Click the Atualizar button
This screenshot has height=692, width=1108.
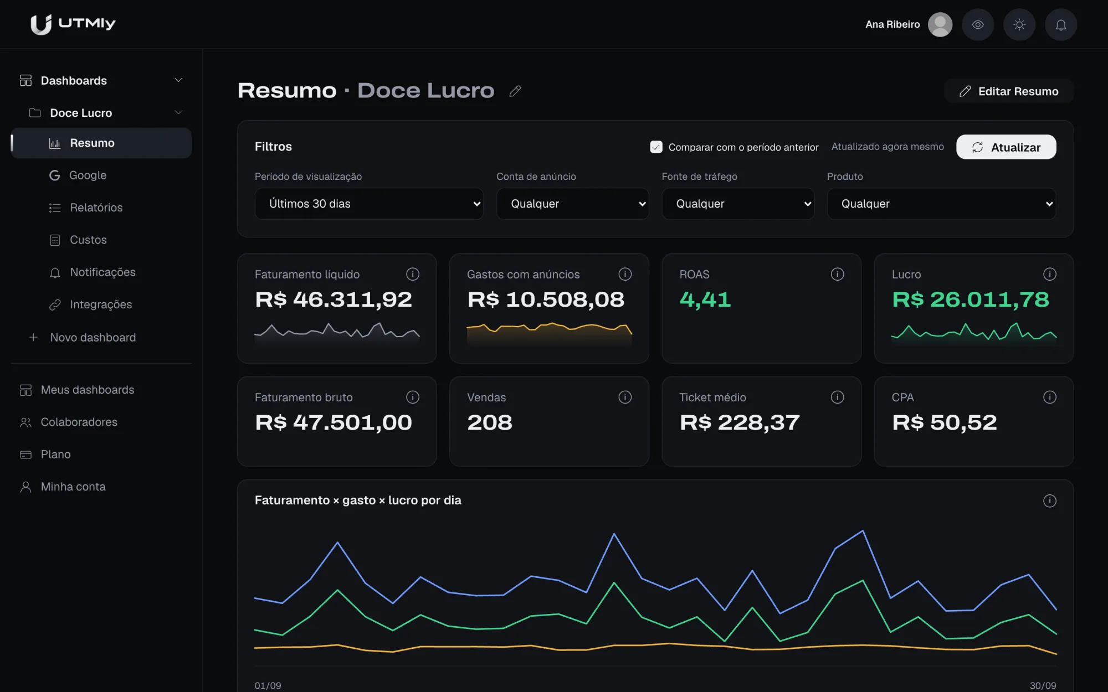(1006, 147)
